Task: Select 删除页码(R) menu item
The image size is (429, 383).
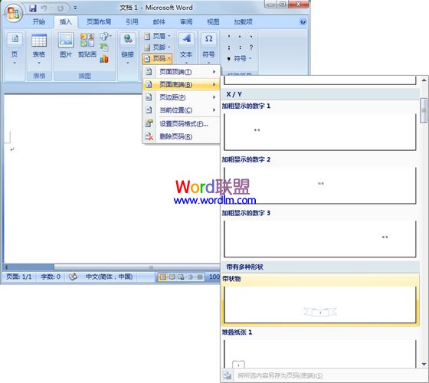Action: pyautogui.click(x=181, y=136)
